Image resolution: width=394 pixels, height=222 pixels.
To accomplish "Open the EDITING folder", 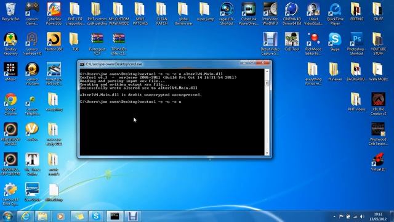I will [x=356, y=12].
